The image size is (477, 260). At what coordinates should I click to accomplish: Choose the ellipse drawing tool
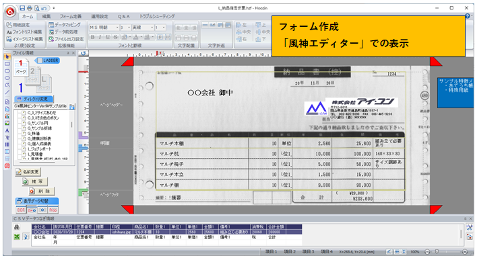7,78
